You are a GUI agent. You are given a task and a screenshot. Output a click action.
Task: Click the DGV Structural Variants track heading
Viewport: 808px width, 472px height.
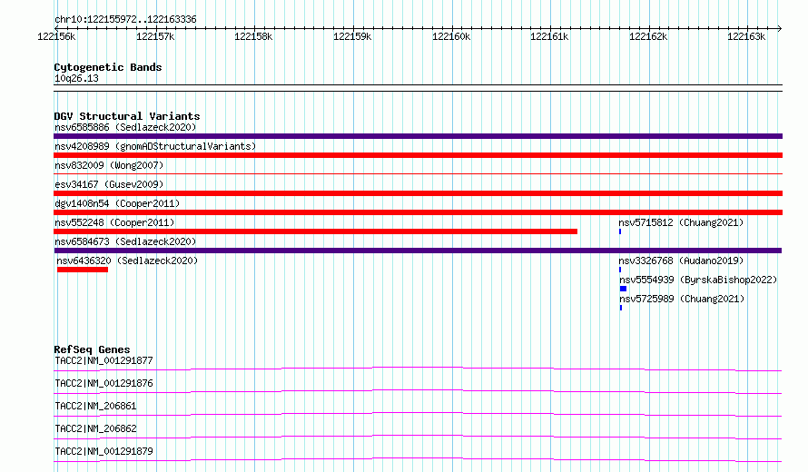[127, 116]
